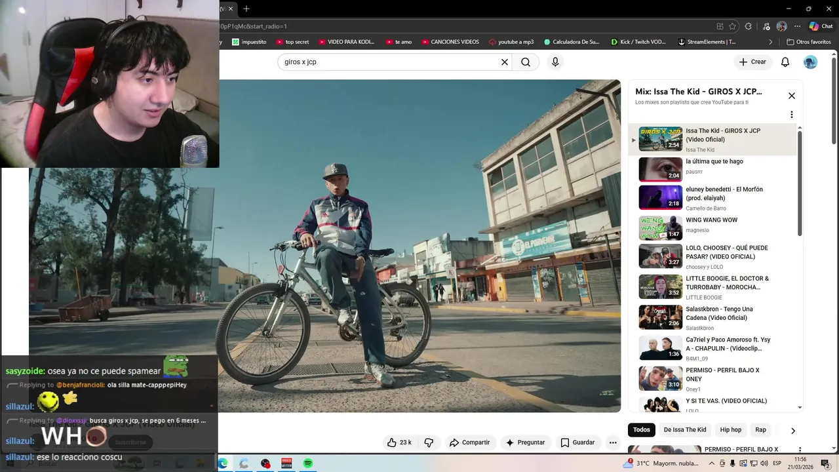
Task: Play 'Issa The Kid - GIROS X JCP' in playlist
Action: pyautogui.click(x=712, y=140)
